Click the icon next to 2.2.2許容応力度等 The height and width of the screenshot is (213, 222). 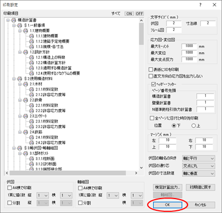[32, 110]
